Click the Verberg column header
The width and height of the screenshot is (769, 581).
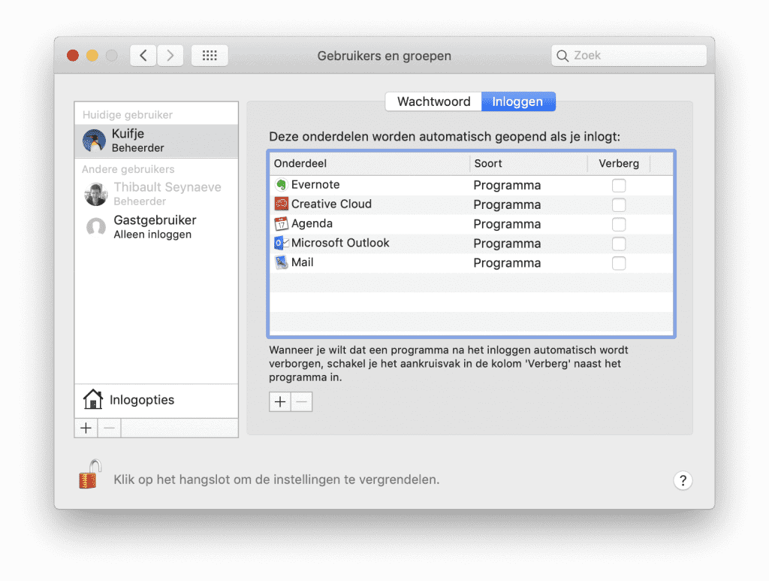(x=619, y=163)
